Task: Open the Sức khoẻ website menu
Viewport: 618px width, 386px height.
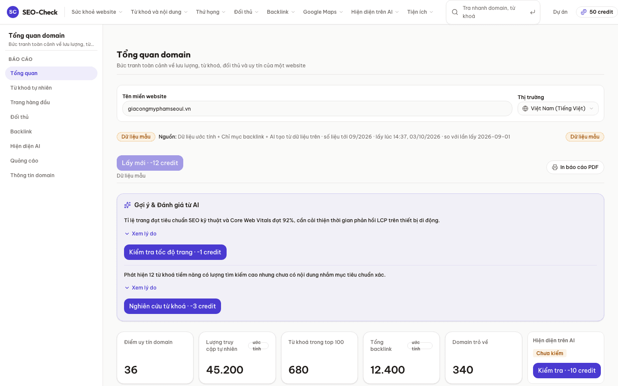Action: 97,12
